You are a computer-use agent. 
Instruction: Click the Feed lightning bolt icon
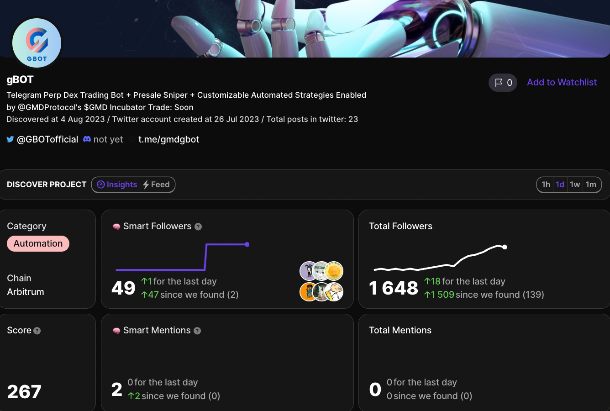(x=146, y=184)
